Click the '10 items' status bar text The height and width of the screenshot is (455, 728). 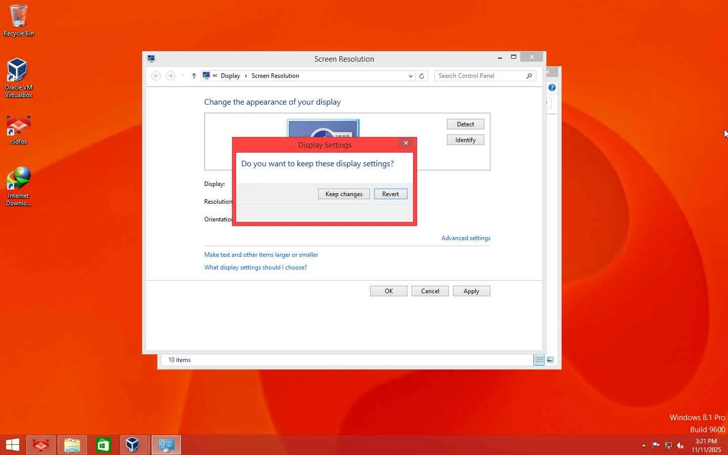tap(179, 360)
